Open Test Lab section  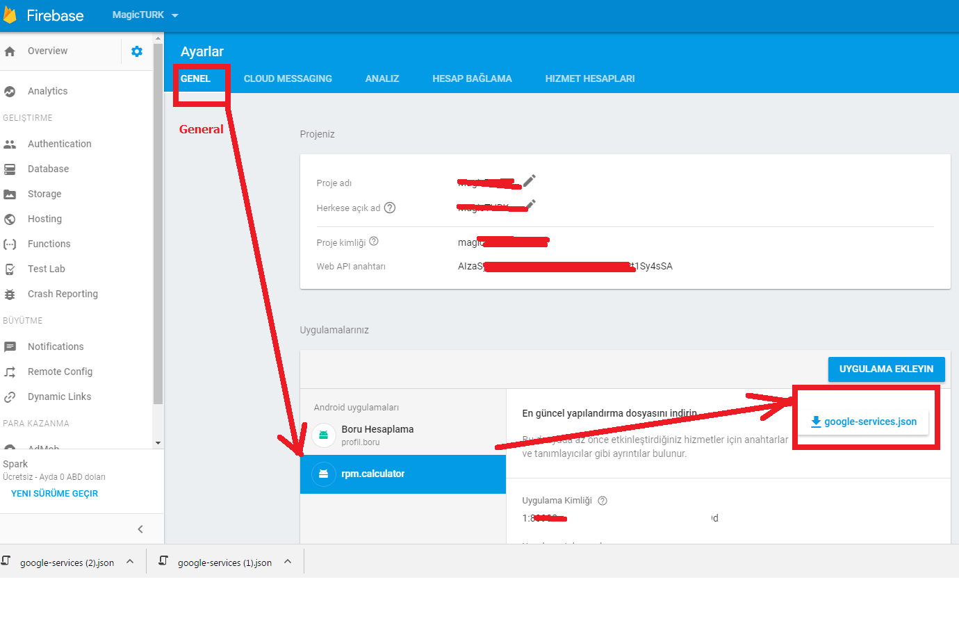point(47,269)
